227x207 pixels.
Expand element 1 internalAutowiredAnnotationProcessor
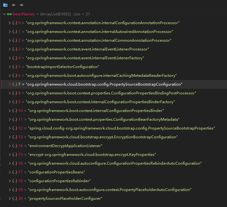[9, 32]
